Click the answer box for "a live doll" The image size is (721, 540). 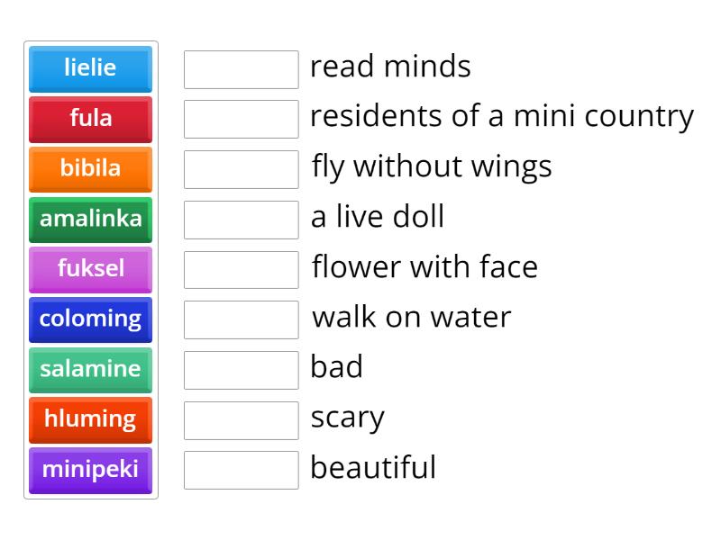[x=241, y=220]
